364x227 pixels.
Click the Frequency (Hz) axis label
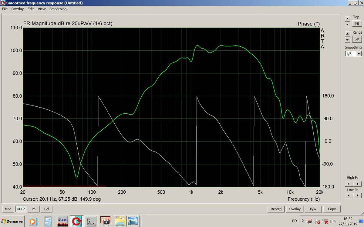click(x=304, y=199)
